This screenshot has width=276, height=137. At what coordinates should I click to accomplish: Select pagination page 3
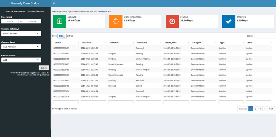point(260,109)
